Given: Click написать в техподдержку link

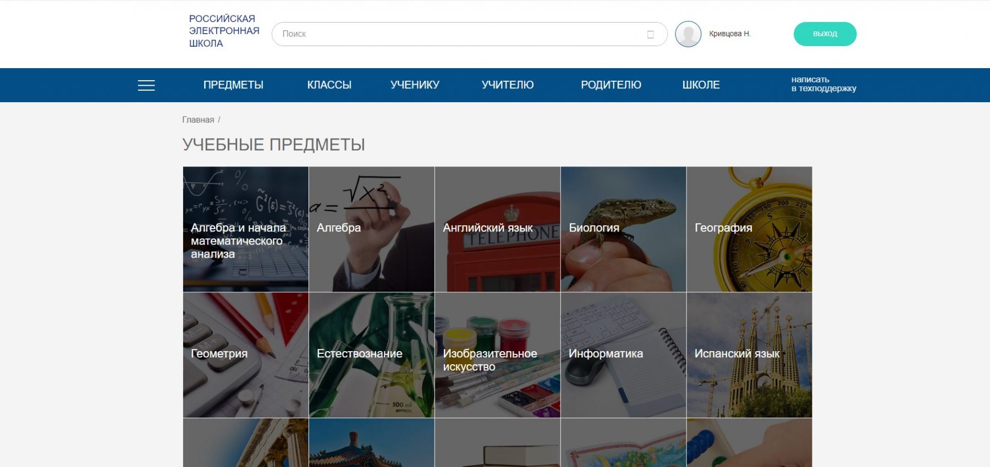Looking at the screenshot, I should coord(824,84).
